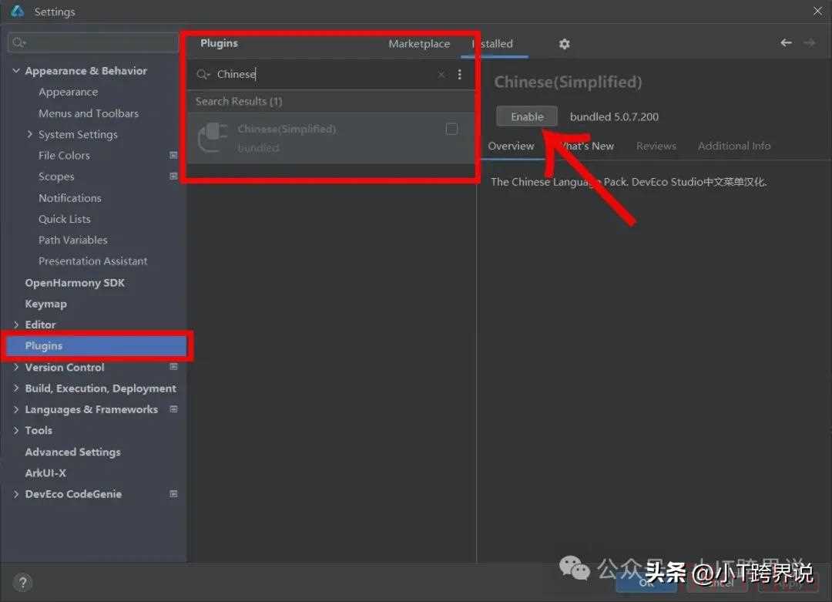Collapse the Appearance & Behavior section
Screen dimensions: 832x602
16,71
